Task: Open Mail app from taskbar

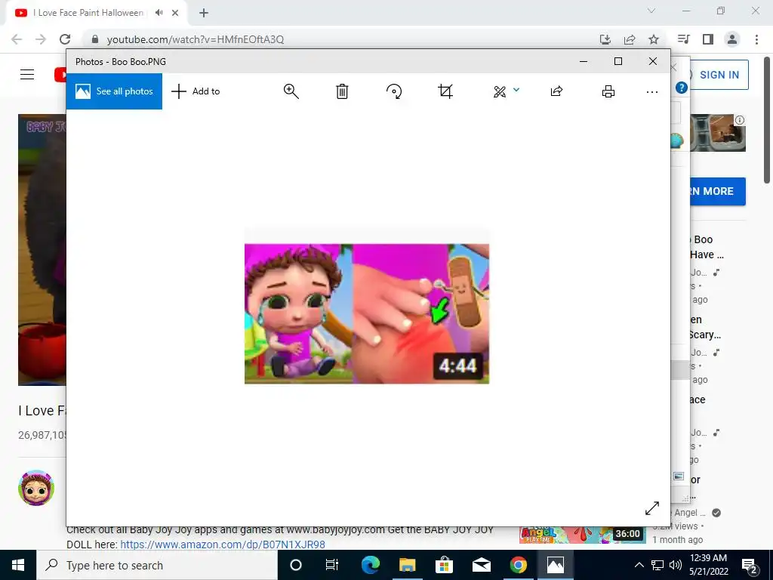Action: 481,565
